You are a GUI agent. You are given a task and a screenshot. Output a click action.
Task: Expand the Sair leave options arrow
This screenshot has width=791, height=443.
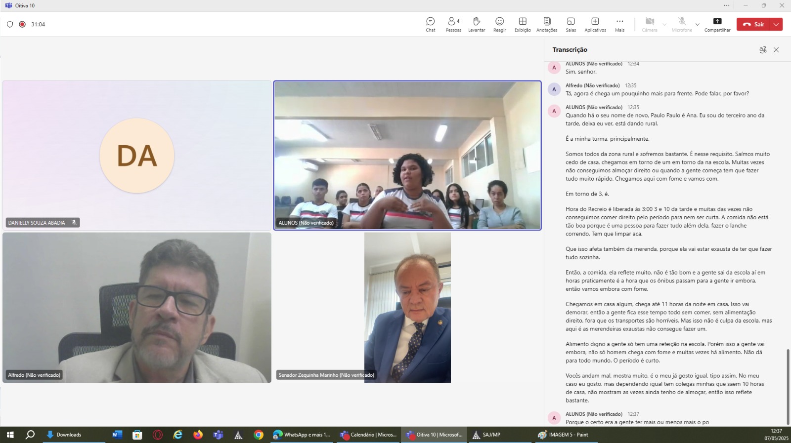[777, 24]
